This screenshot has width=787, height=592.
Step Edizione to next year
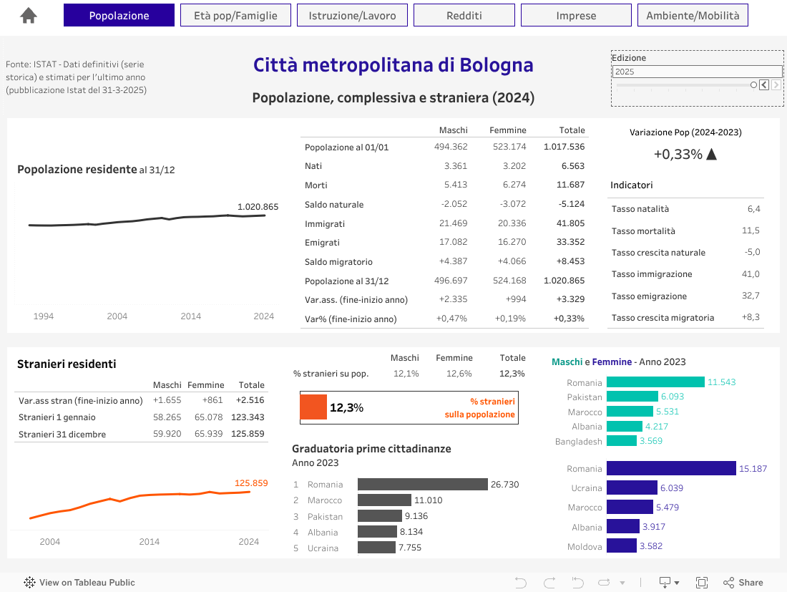pos(776,85)
